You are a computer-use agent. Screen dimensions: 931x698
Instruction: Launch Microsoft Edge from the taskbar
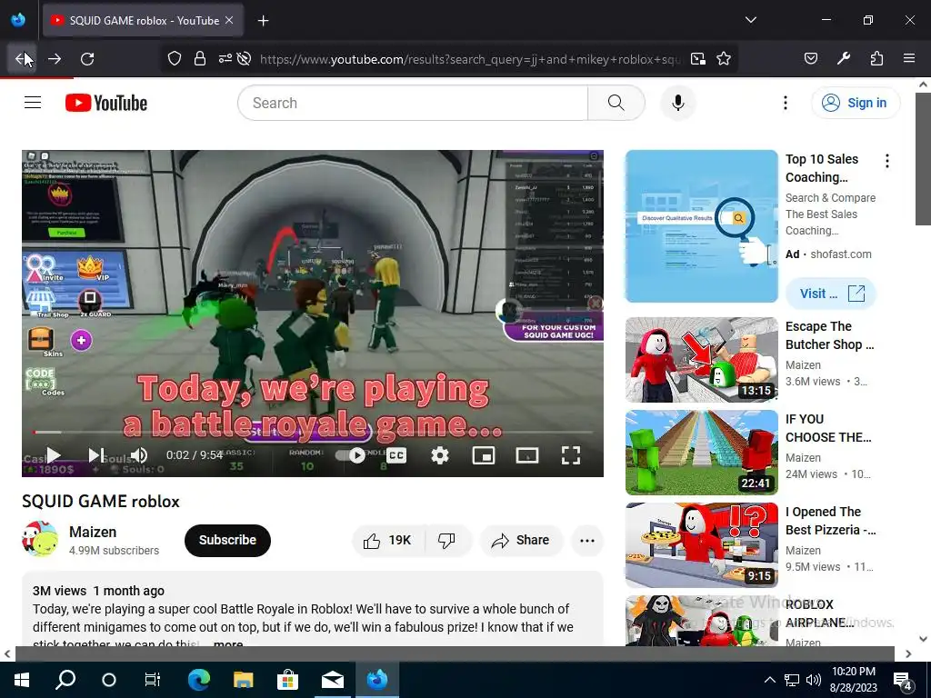199,680
